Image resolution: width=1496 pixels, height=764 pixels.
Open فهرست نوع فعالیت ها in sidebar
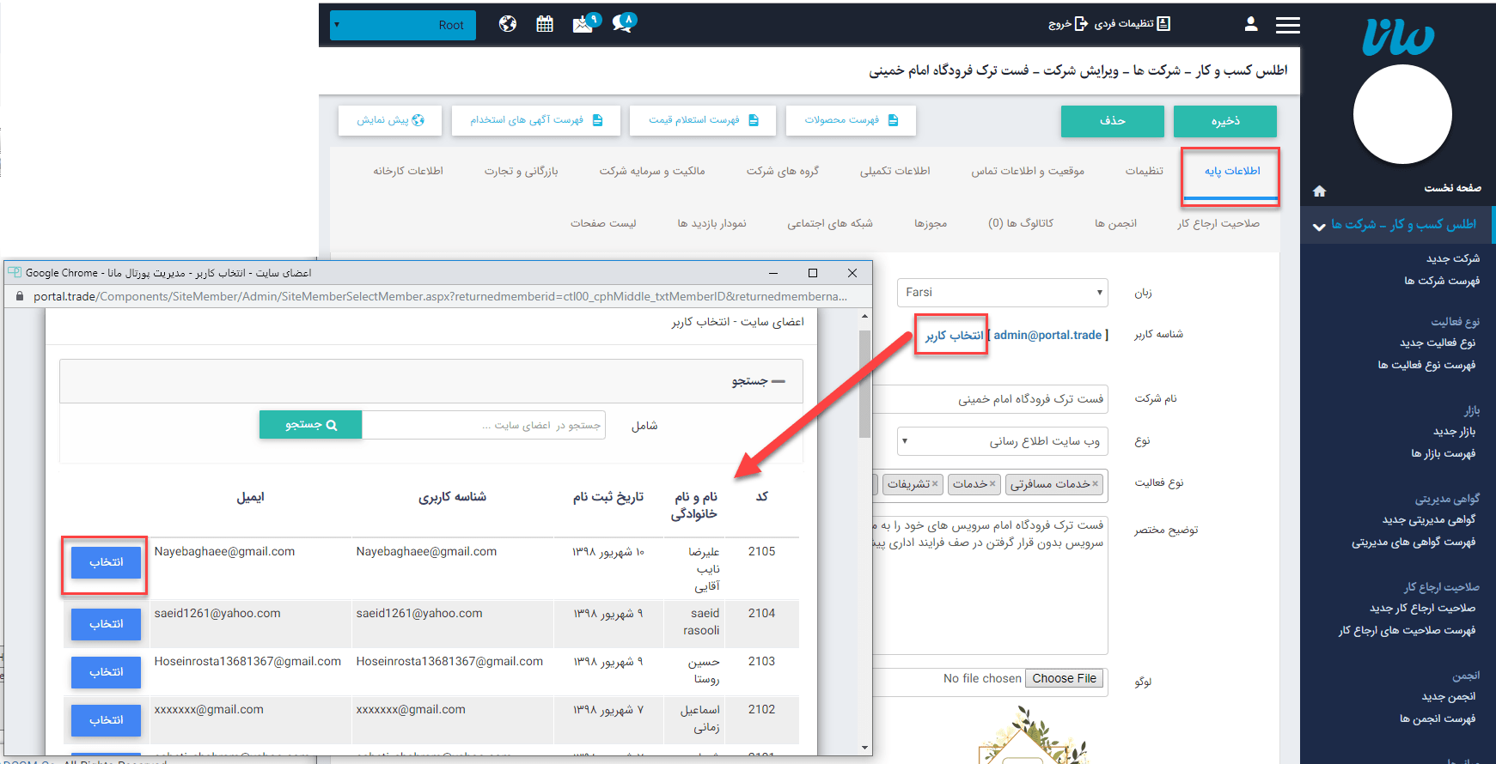tap(1426, 365)
